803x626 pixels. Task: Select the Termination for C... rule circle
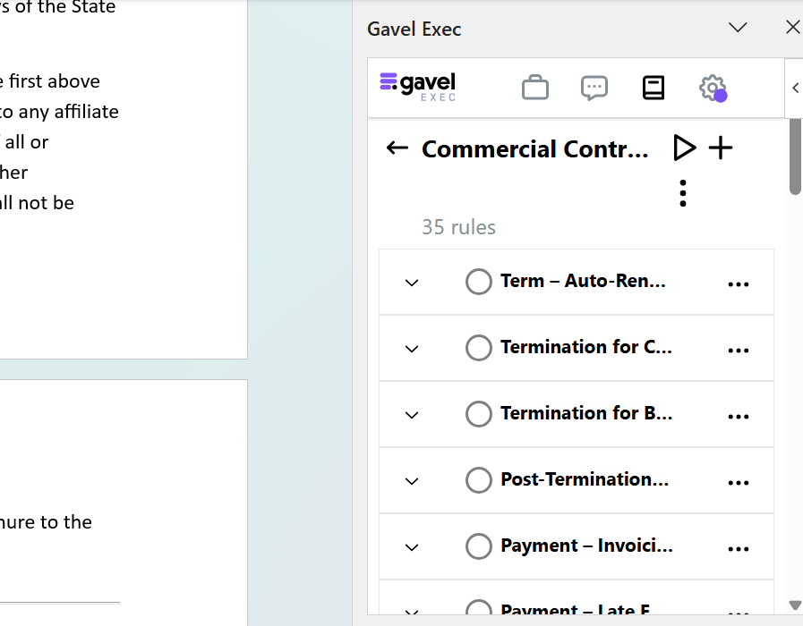point(479,348)
